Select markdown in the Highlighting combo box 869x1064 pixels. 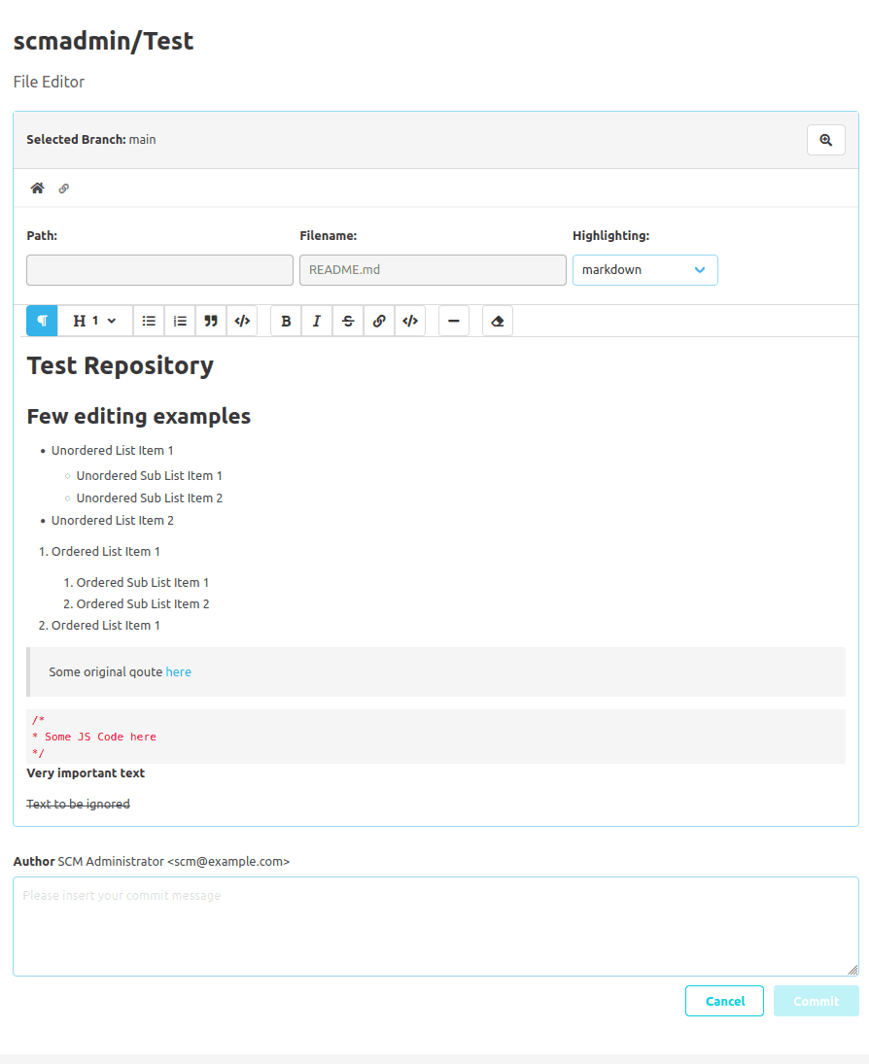pyautogui.click(x=644, y=270)
